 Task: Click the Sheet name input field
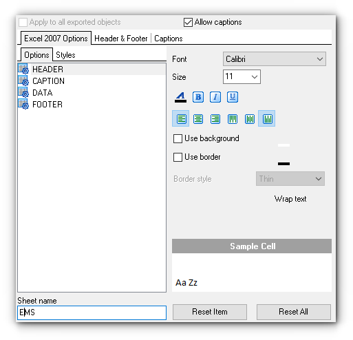[92, 312]
